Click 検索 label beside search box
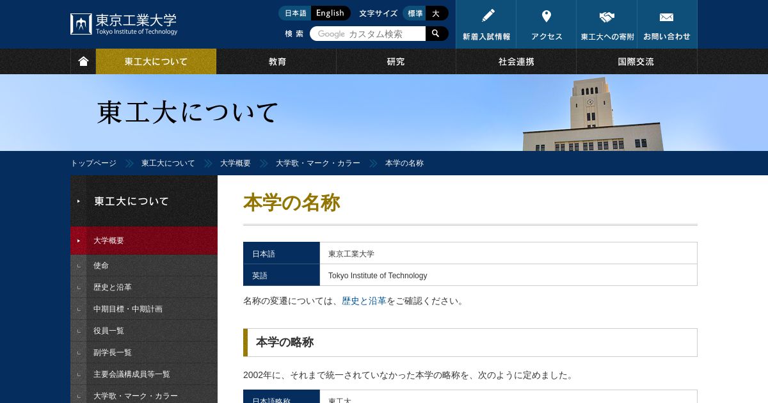The image size is (768, 403). [x=294, y=34]
